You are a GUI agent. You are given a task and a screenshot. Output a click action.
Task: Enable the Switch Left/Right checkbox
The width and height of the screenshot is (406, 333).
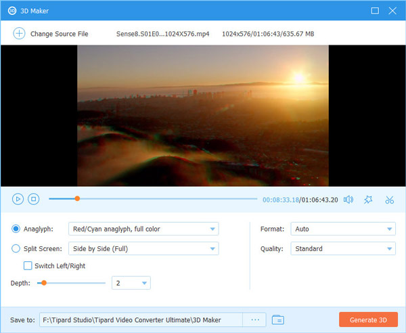pyautogui.click(x=28, y=266)
